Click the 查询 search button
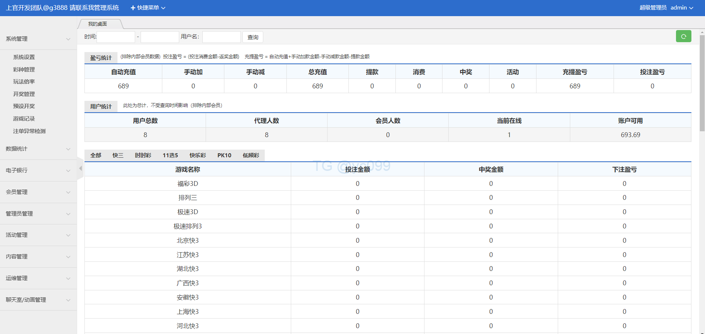 [x=253, y=37]
